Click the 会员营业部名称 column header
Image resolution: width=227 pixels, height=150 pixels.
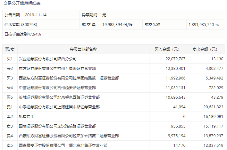click(x=83, y=49)
